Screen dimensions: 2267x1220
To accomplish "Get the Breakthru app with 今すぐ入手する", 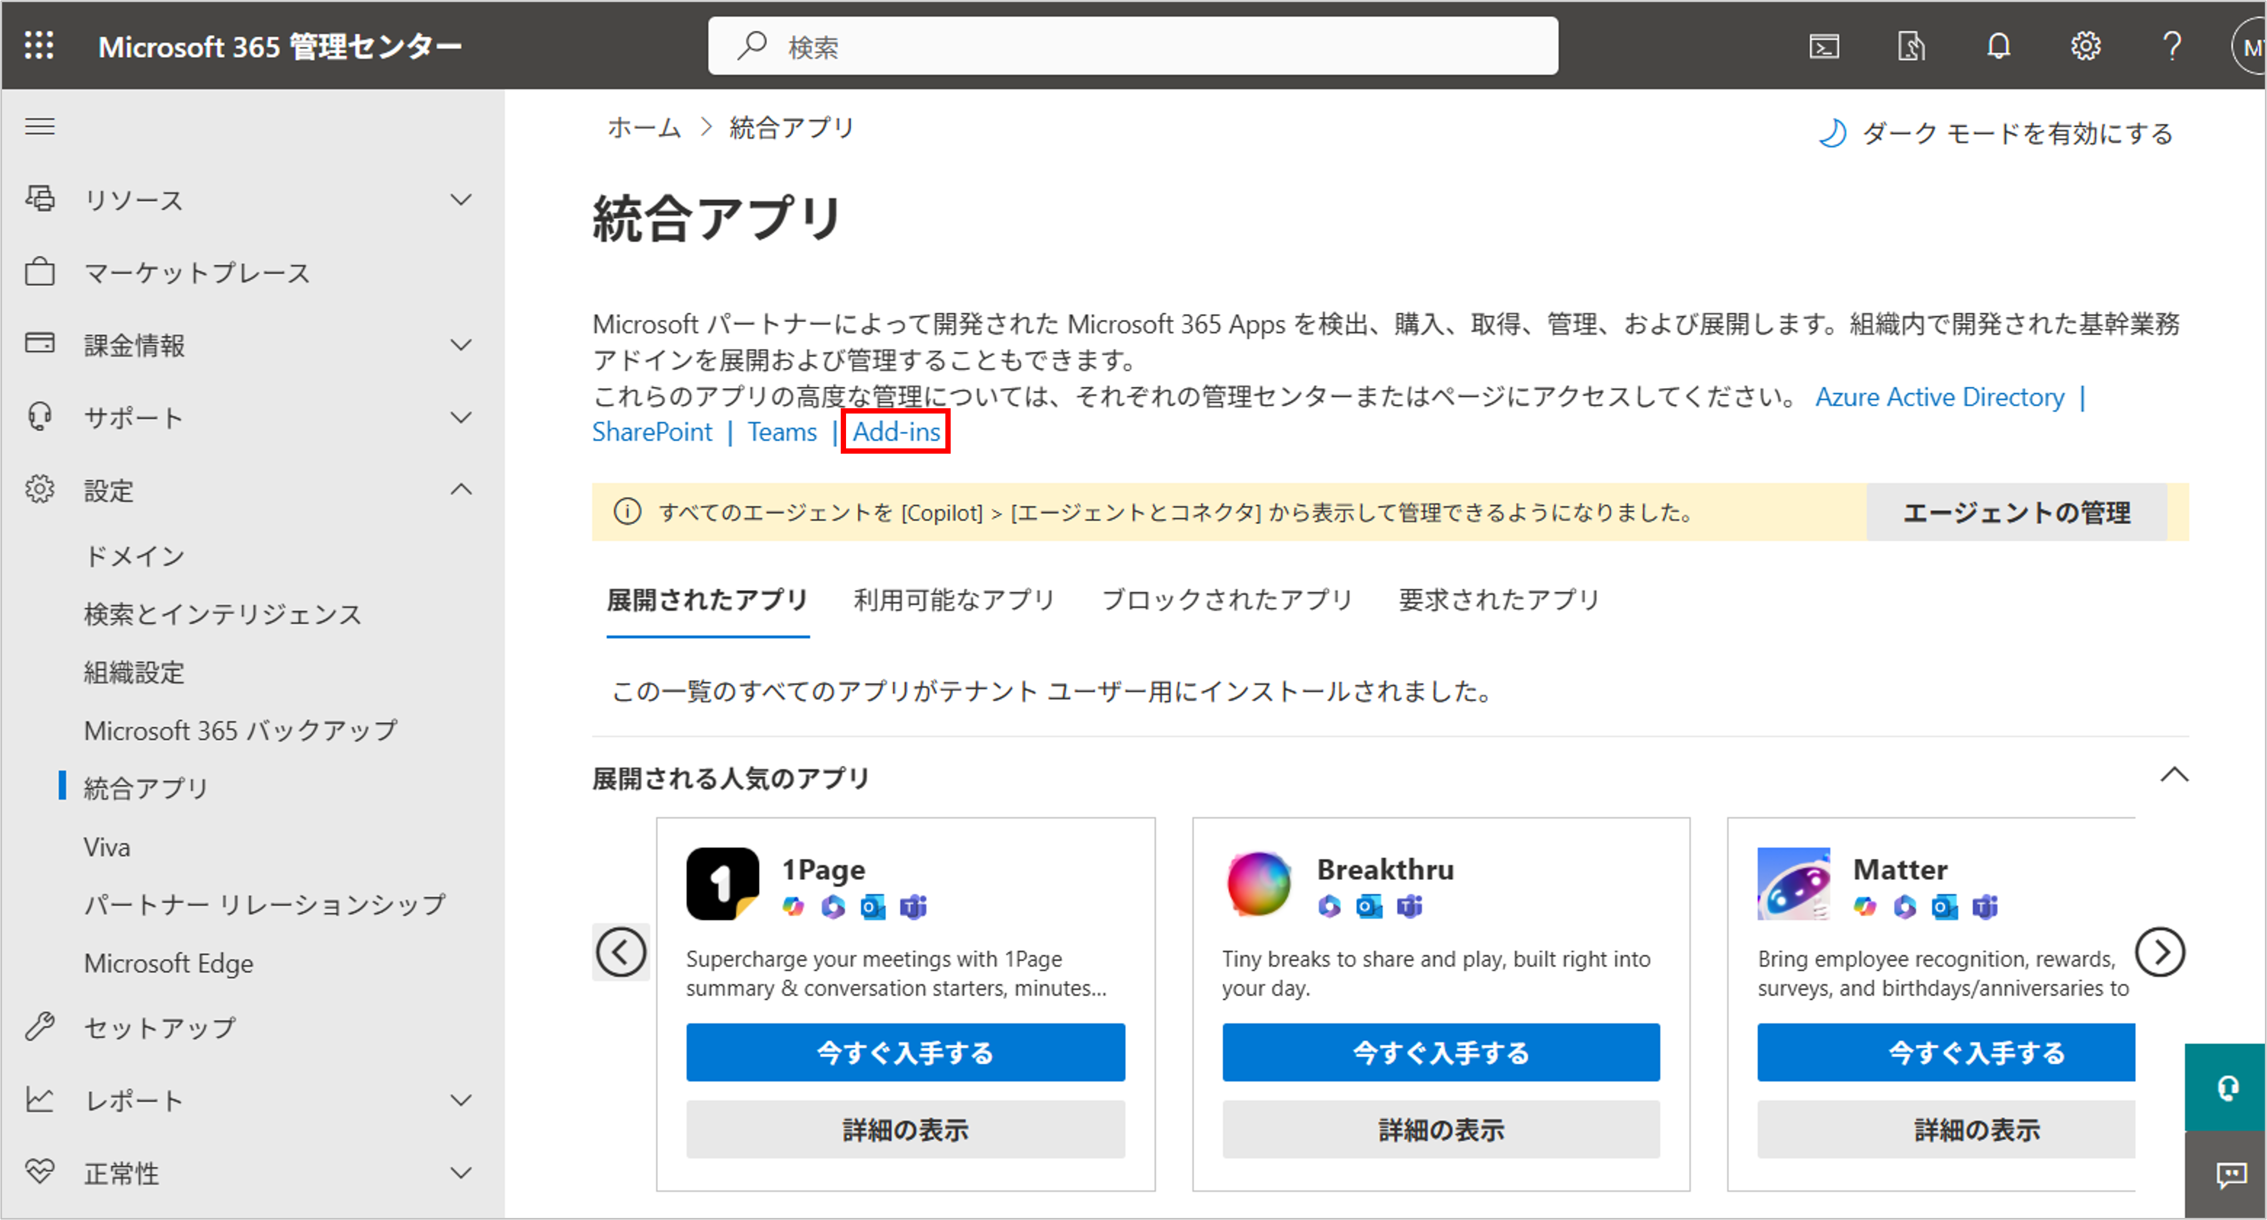I will (x=1440, y=1052).
